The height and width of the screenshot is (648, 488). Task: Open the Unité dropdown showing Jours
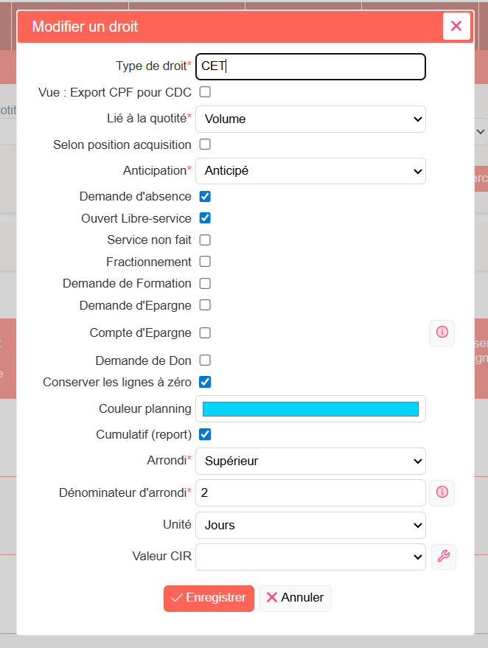pos(311,526)
